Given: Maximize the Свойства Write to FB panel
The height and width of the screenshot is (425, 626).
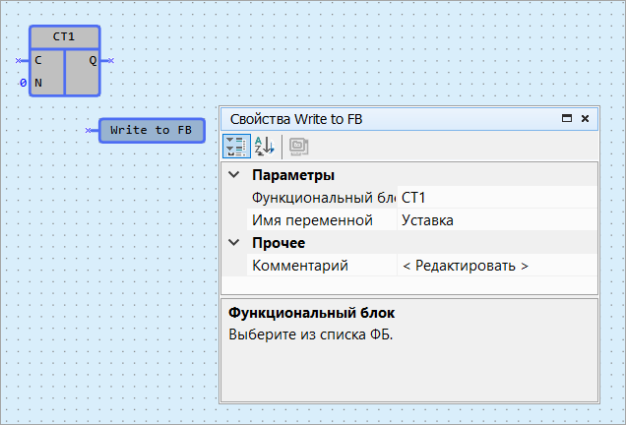Looking at the screenshot, I should point(567,118).
